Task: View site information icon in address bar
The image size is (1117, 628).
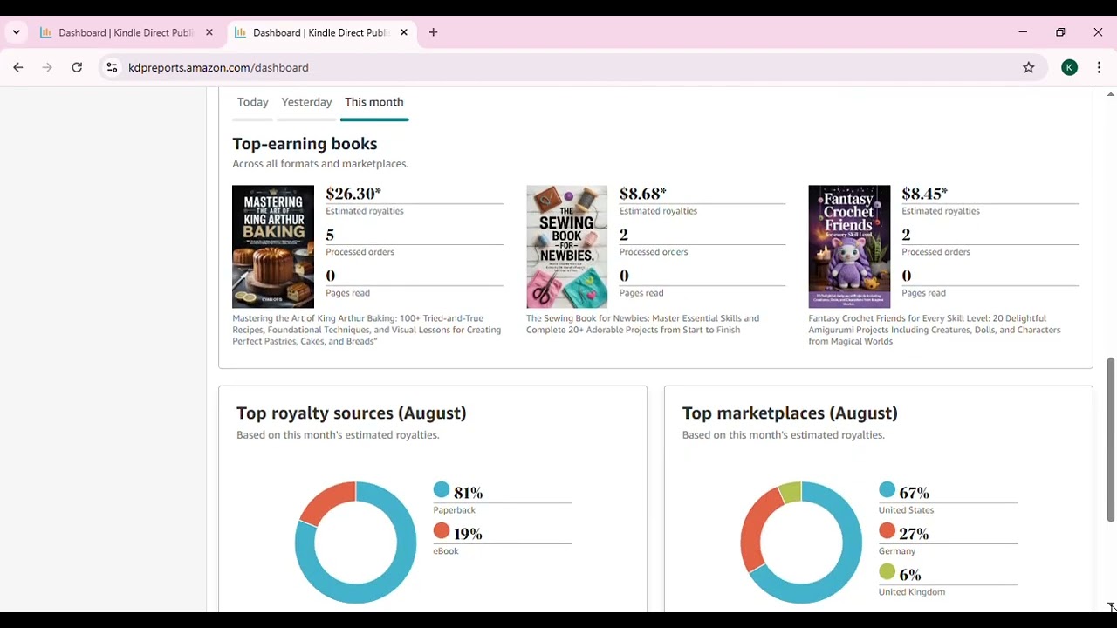Action: 112,67
